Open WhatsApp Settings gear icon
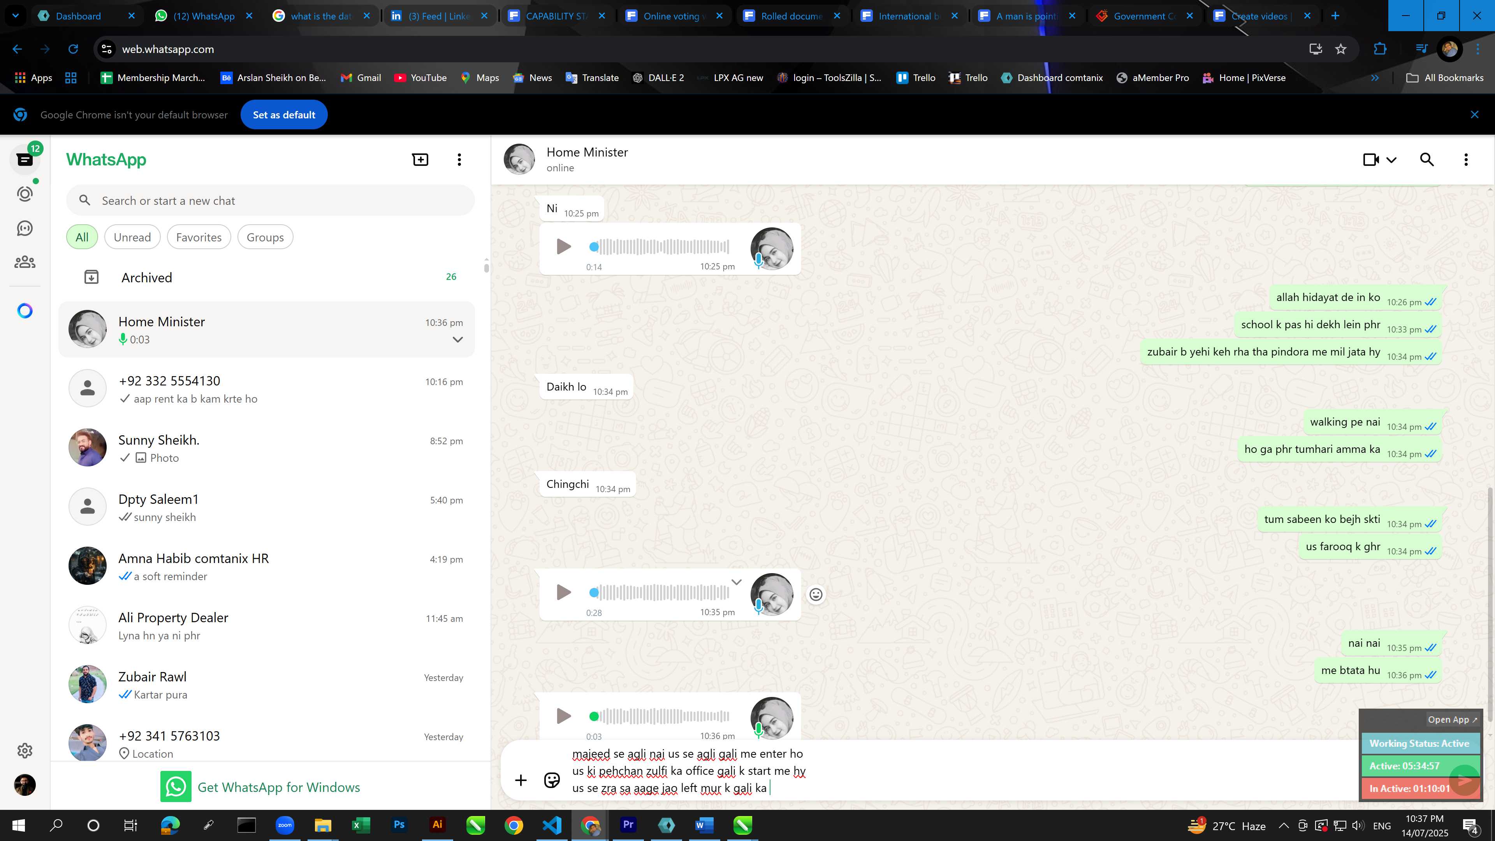1495x841 pixels. pos(25,750)
